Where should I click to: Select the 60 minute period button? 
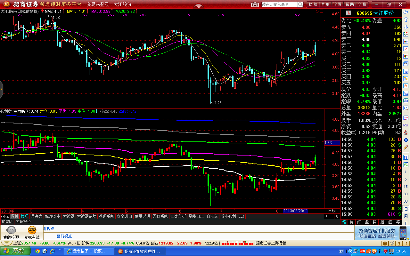click(x=406, y=201)
